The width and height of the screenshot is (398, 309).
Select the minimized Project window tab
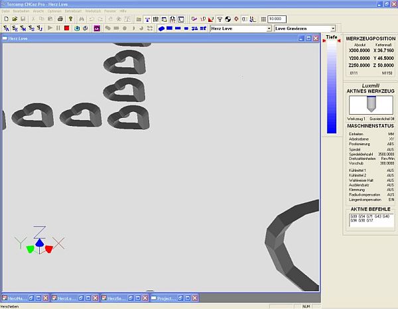(166, 298)
